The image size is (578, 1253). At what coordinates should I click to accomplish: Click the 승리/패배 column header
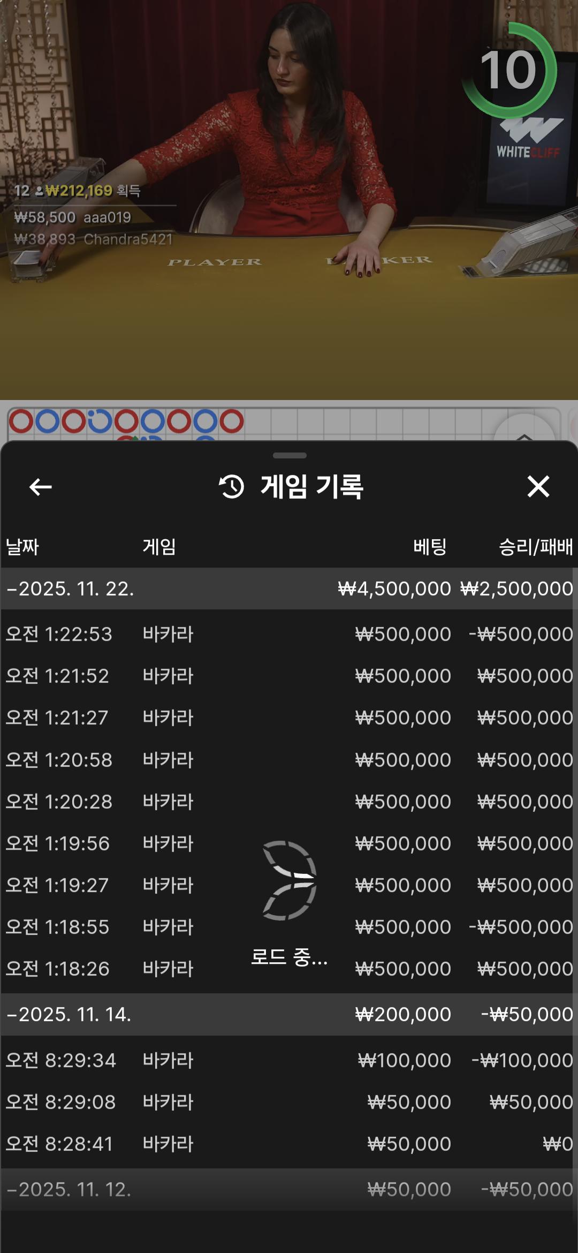(535, 547)
